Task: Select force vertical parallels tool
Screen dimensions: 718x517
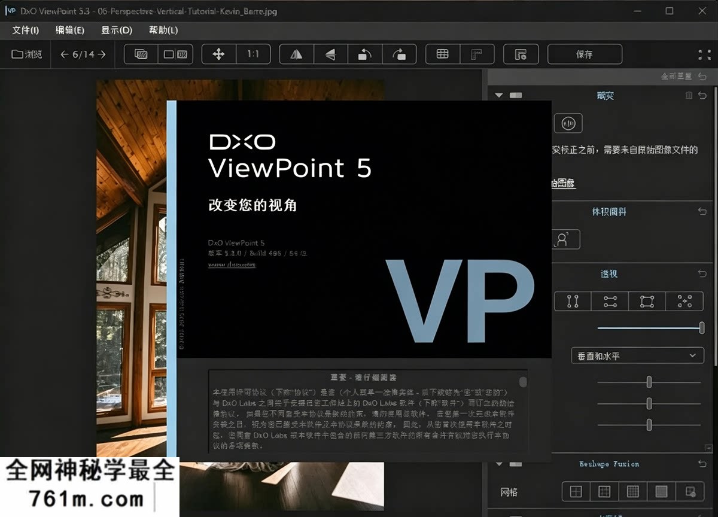Action: pyautogui.click(x=573, y=301)
